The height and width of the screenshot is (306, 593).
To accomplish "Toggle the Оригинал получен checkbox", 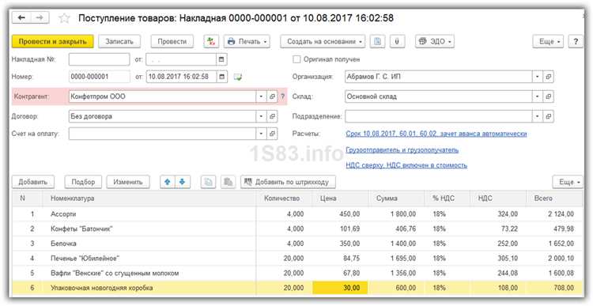I will (296, 59).
